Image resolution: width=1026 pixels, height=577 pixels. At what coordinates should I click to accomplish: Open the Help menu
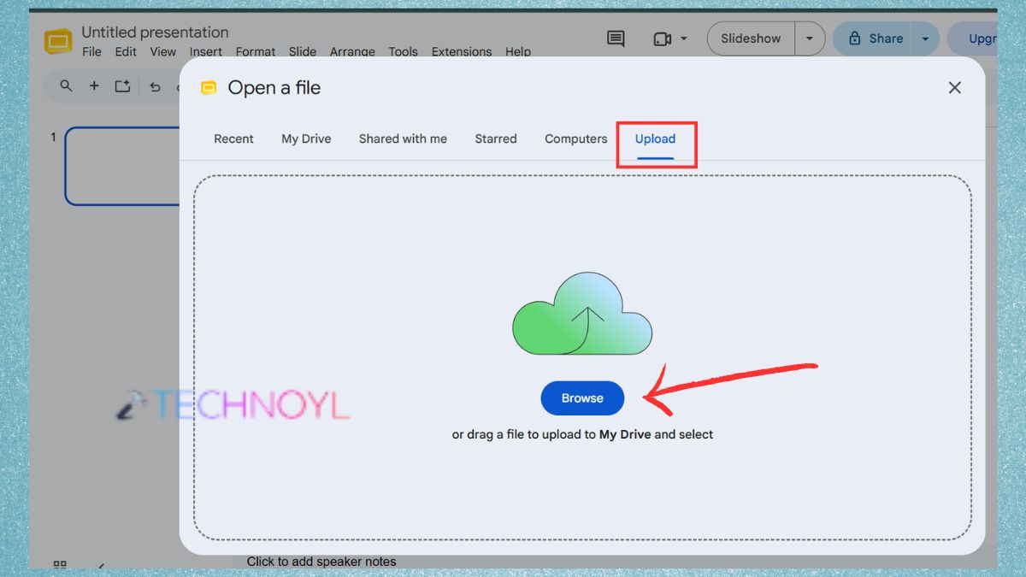[x=518, y=51]
